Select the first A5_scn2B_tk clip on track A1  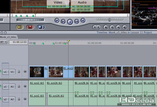[93, 87]
